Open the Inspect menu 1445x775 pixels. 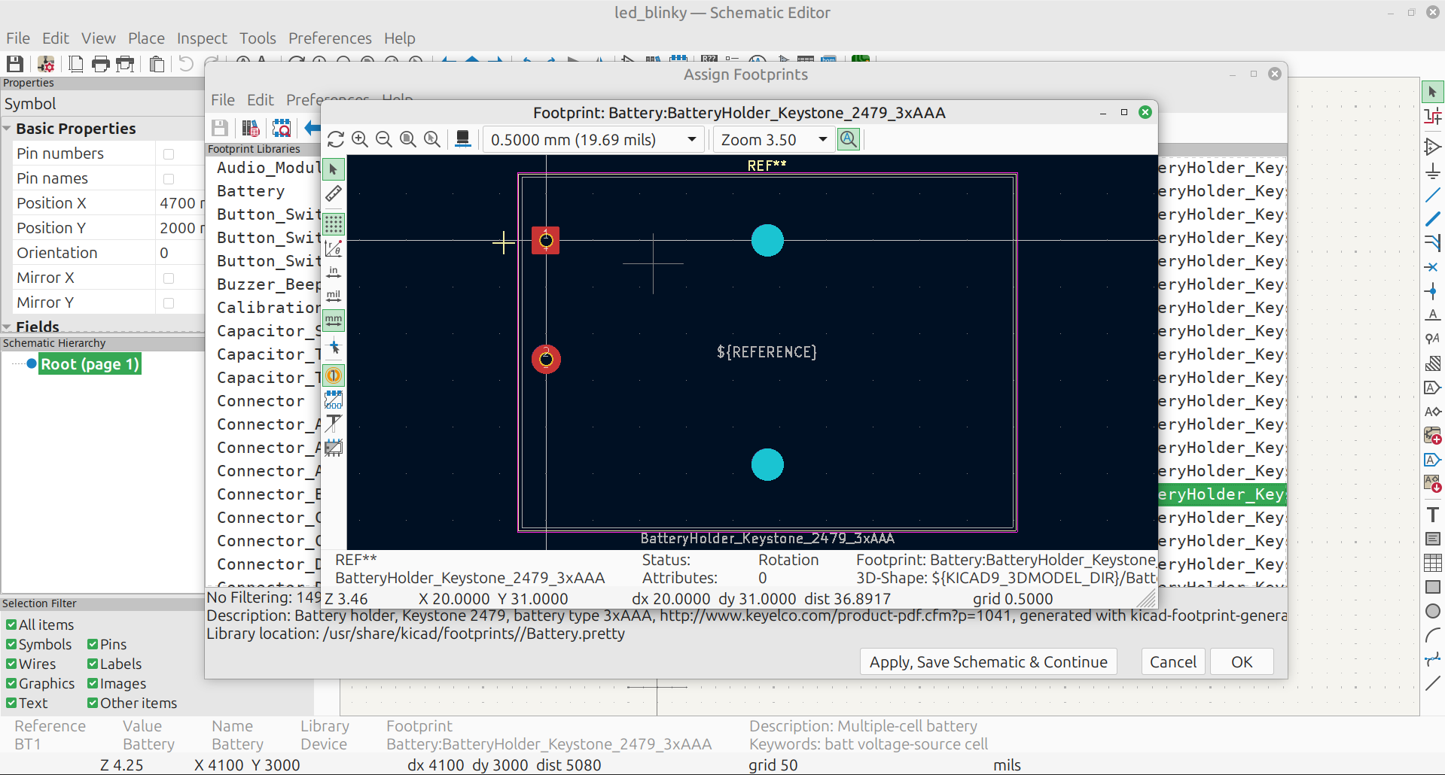(x=201, y=38)
